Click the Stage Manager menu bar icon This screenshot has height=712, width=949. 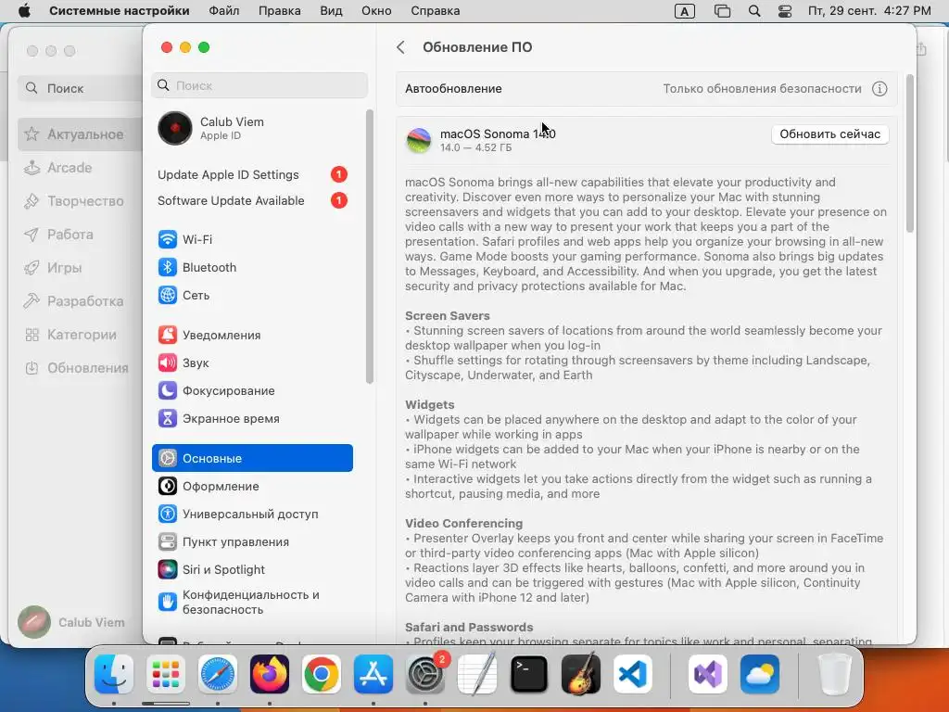(x=722, y=11)
